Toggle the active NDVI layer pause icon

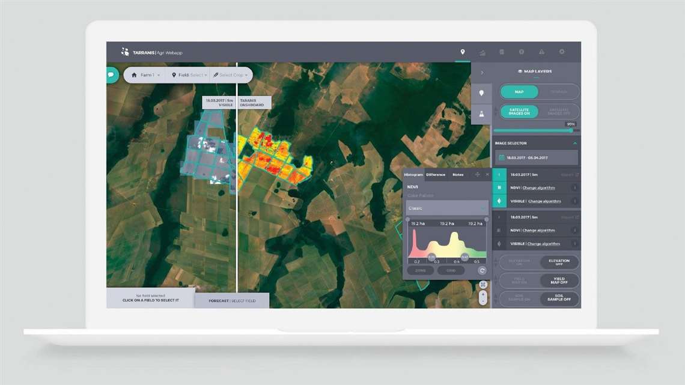pyautogui.click(x=499, y=188)
